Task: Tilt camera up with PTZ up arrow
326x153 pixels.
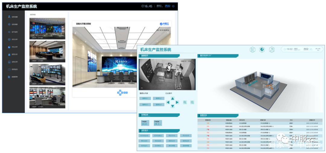Action: (173, 98)
